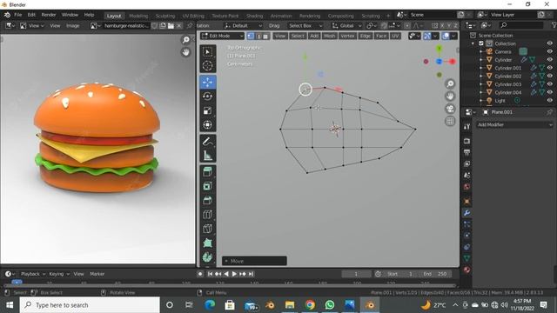Open the Playback dropdown in timeline

click(33, 274)
